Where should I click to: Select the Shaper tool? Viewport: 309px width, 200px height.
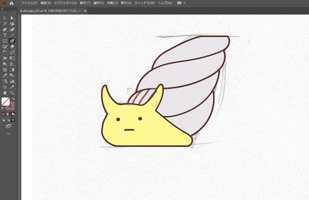[x=5, y=47]
